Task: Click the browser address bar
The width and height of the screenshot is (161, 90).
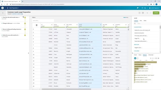Action: tap(78, 4)
